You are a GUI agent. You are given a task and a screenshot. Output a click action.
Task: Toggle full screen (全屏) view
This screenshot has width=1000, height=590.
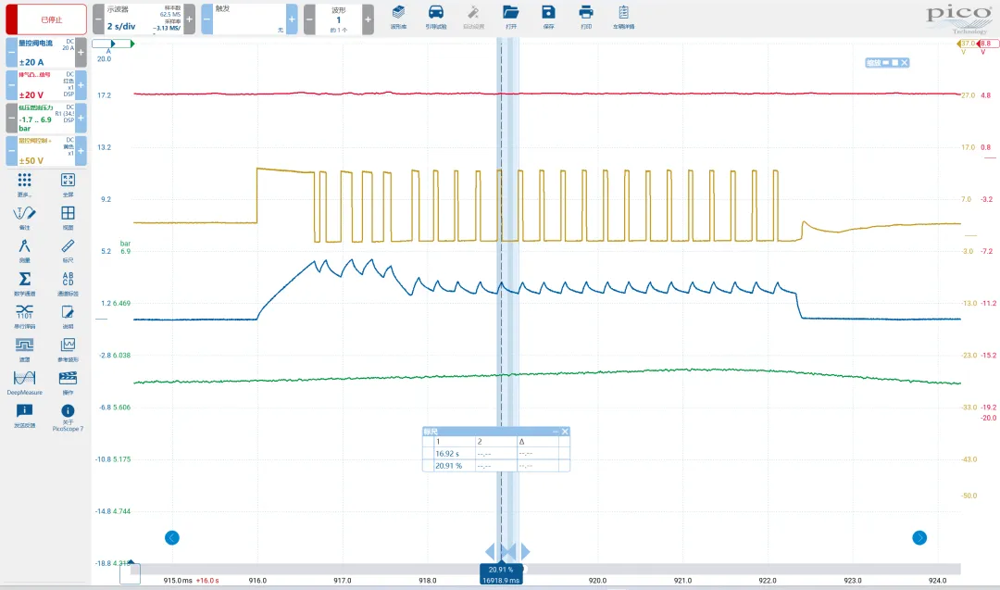point(68,183)
